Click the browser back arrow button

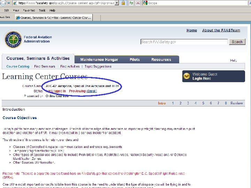point(2,3)
